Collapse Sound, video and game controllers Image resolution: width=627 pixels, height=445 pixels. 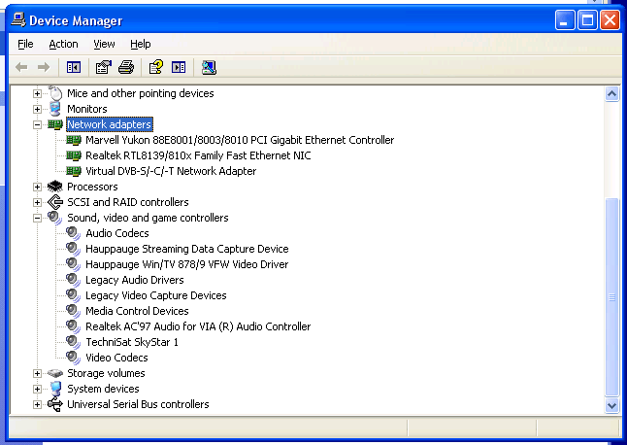pyautogui.click(x=37, y=218)
